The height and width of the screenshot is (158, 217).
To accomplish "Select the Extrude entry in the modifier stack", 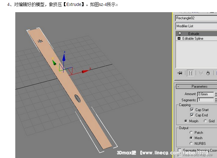I will 196,33.
